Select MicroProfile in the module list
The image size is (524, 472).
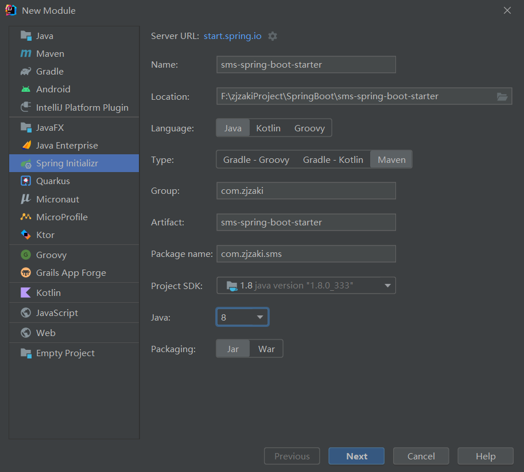coord(74,217)
